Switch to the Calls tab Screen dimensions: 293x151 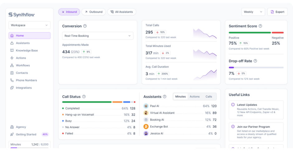[209, 97]
